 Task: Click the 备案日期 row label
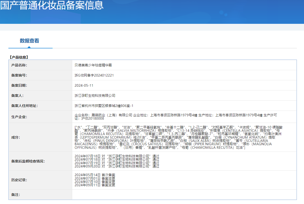point(19,85)
